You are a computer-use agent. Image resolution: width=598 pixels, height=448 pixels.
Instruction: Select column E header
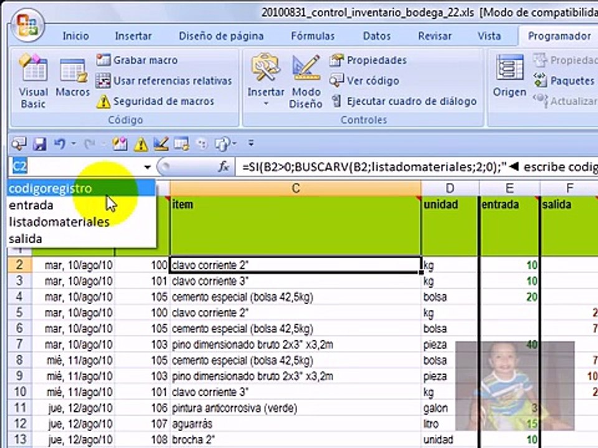[510, 188]
